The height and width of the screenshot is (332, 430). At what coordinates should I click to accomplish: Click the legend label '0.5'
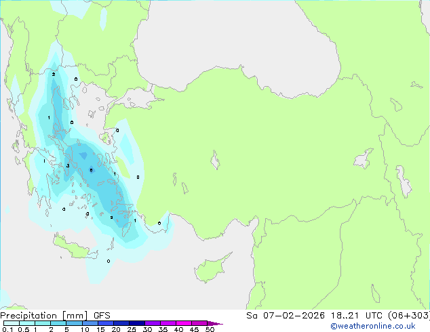[x=23, y=329]
